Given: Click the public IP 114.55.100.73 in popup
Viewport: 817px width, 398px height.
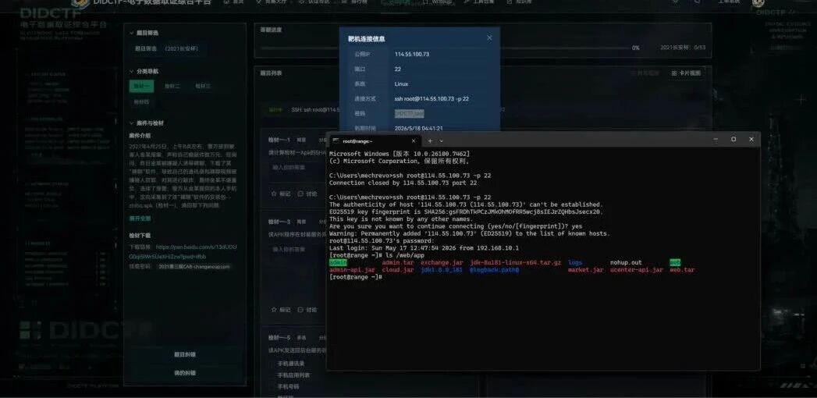Looking at the screenshot, I should (412, 54).
